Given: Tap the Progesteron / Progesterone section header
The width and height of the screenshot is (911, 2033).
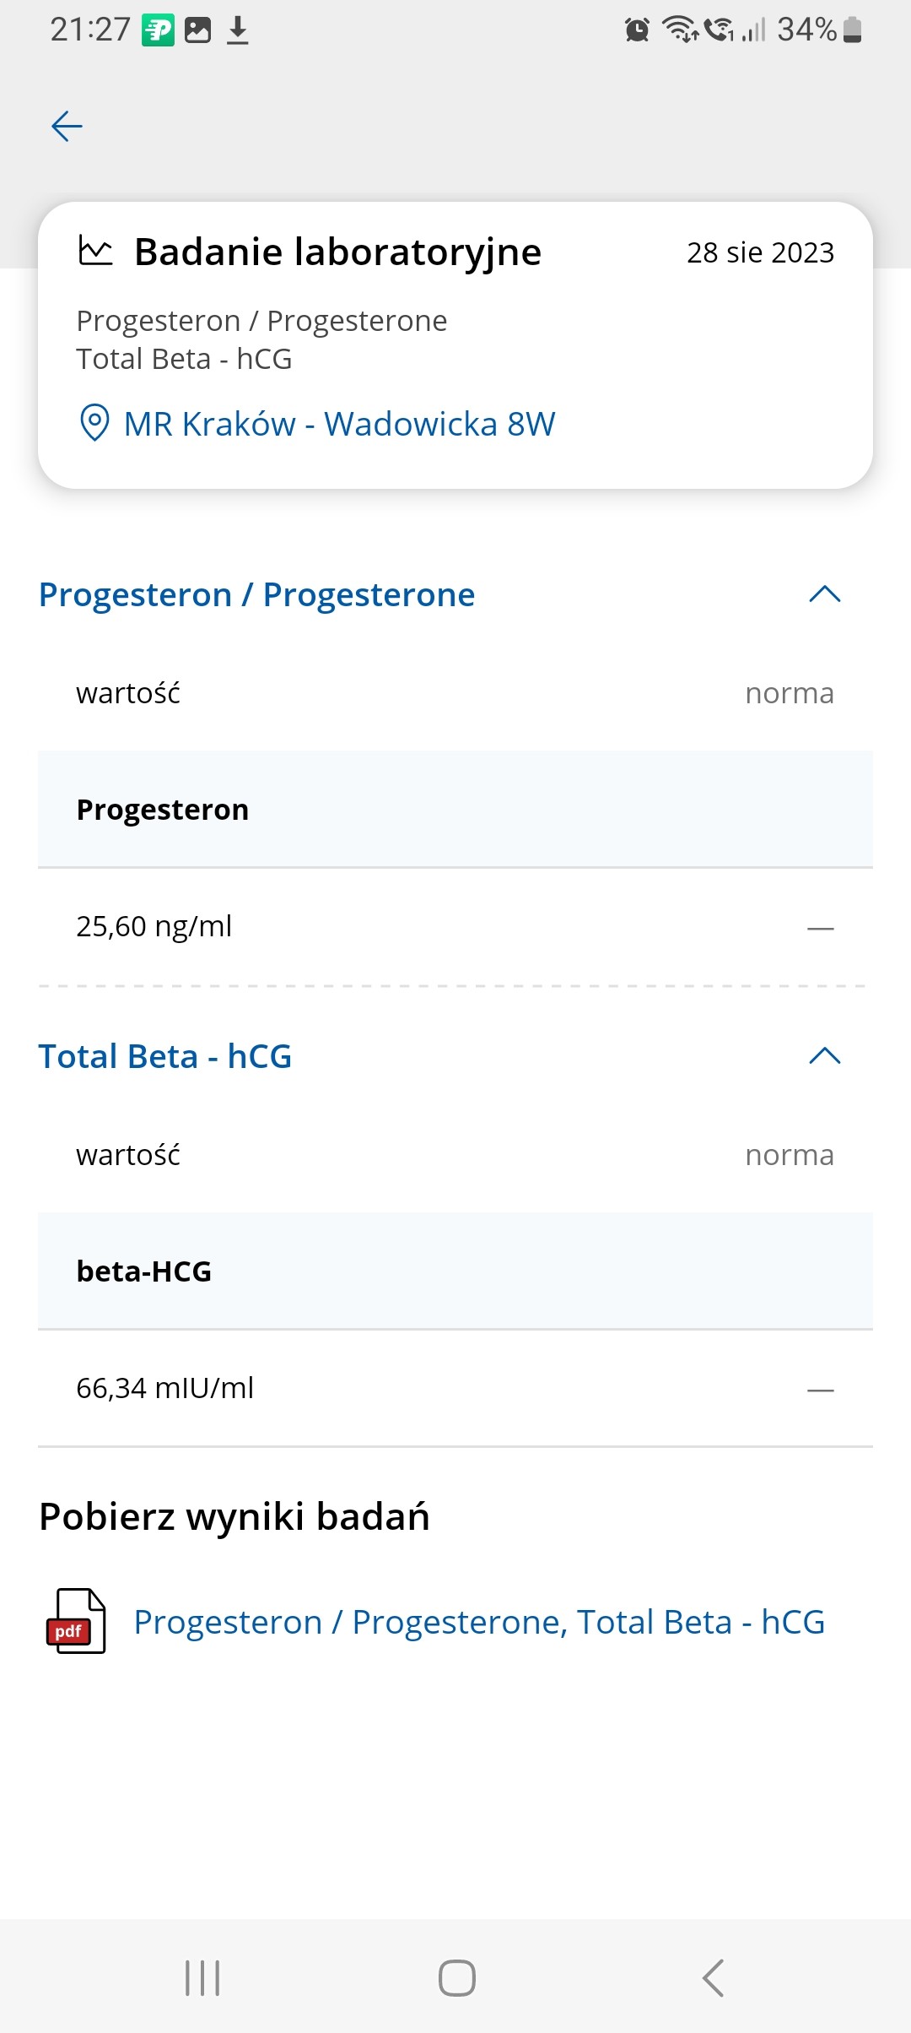Looking at the screenshot, I should point(257,594).
